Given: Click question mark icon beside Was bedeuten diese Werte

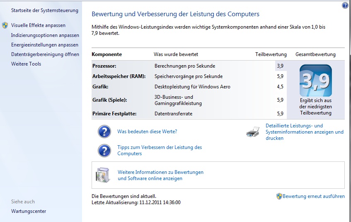Looking at the screenshot, I should click(x=104, y=132).
